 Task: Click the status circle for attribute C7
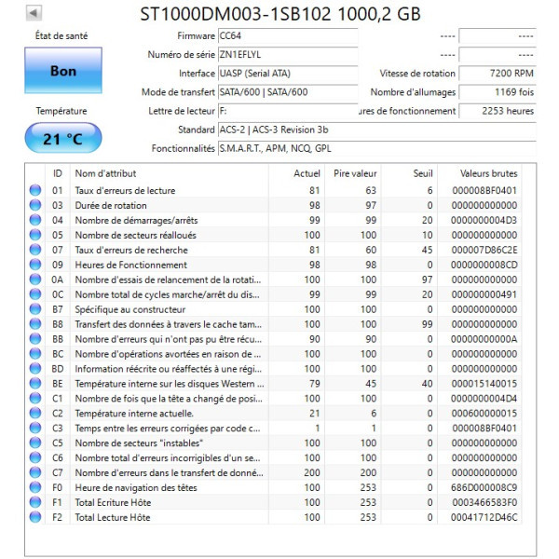(x=35, y=472)
